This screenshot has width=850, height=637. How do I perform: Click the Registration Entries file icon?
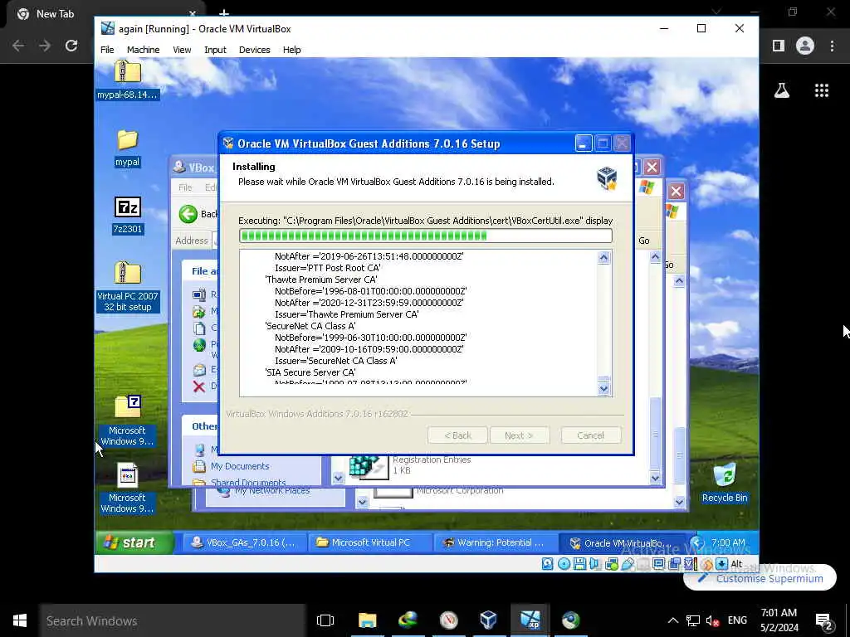click(369, 466)
